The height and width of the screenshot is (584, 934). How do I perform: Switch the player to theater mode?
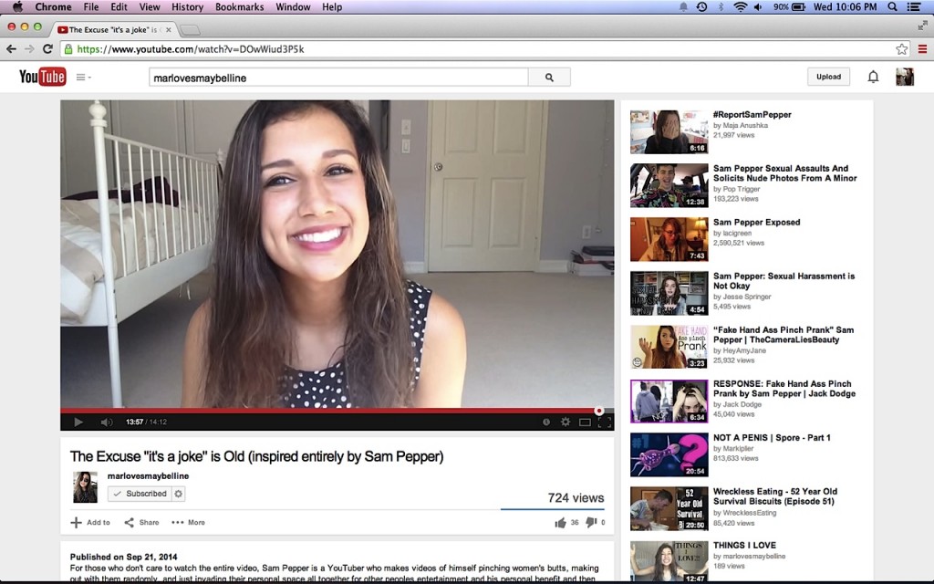tap(585, 422)
